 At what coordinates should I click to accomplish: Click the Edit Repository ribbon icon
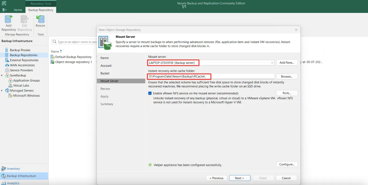tap(24, 19)
